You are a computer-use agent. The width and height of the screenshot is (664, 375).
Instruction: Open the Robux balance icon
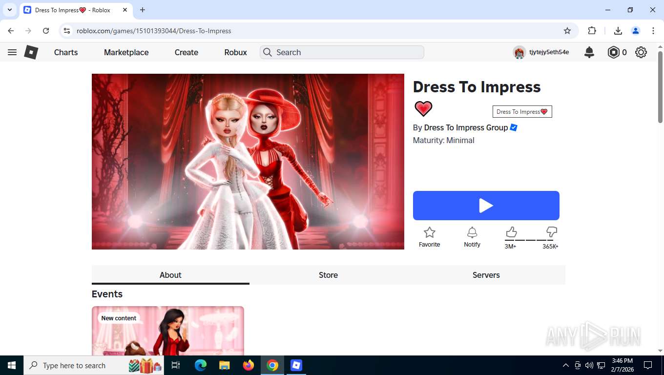[613, 52]
